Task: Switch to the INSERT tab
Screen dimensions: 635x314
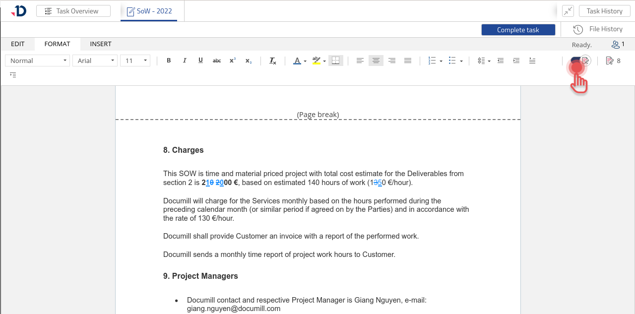Action: pos(101,44)
